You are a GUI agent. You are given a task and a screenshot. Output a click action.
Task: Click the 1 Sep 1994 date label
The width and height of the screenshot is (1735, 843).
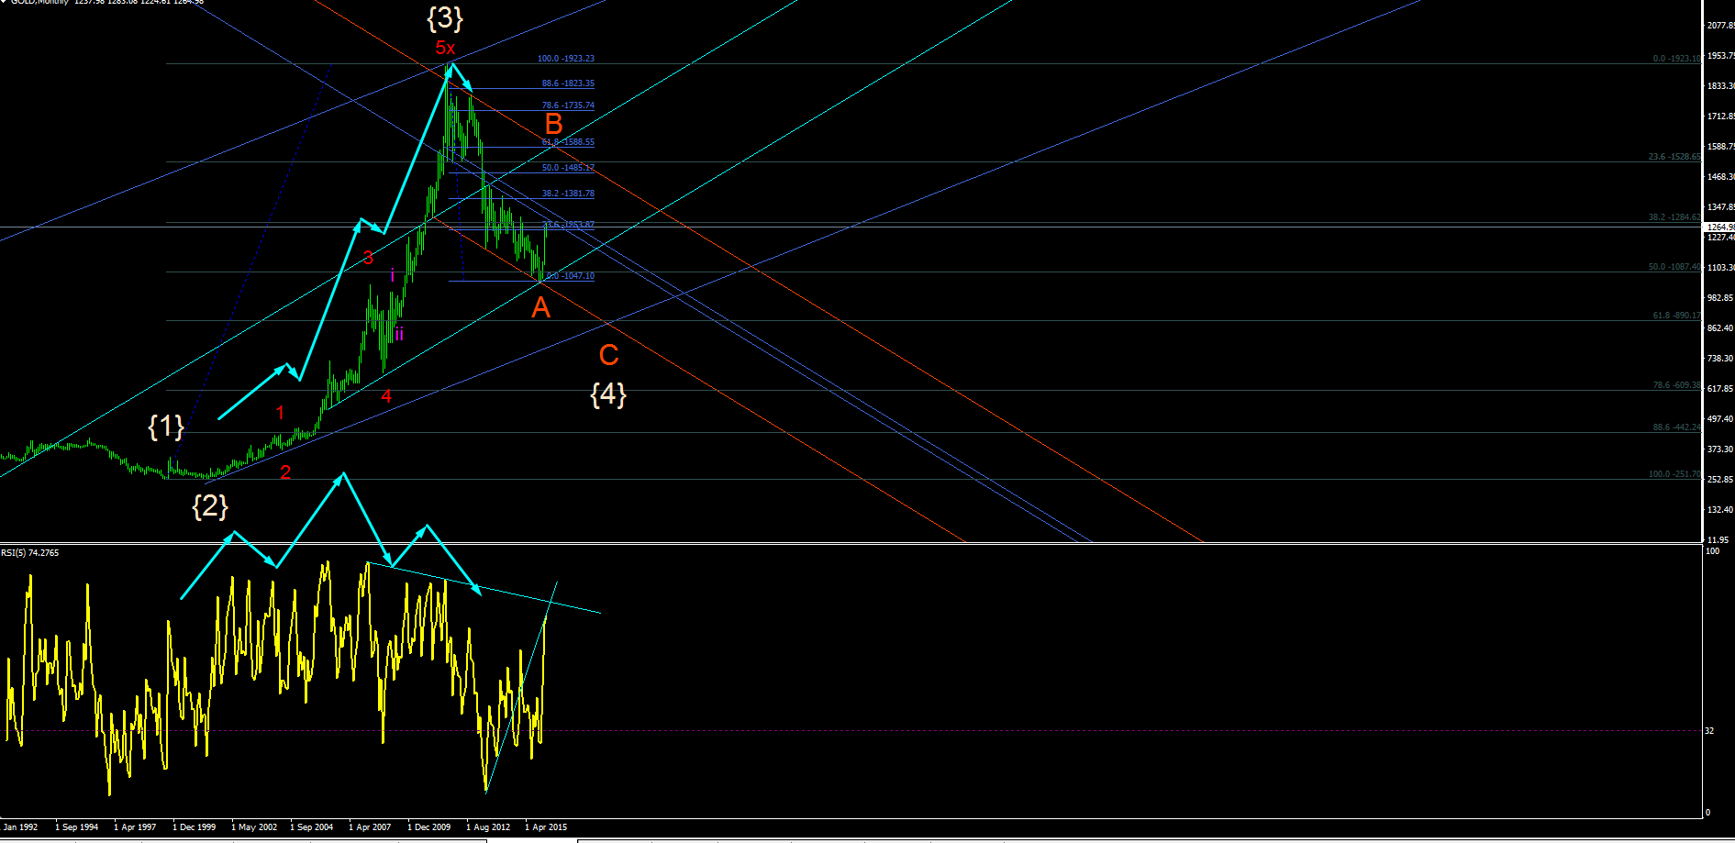(x=77, y=827)
